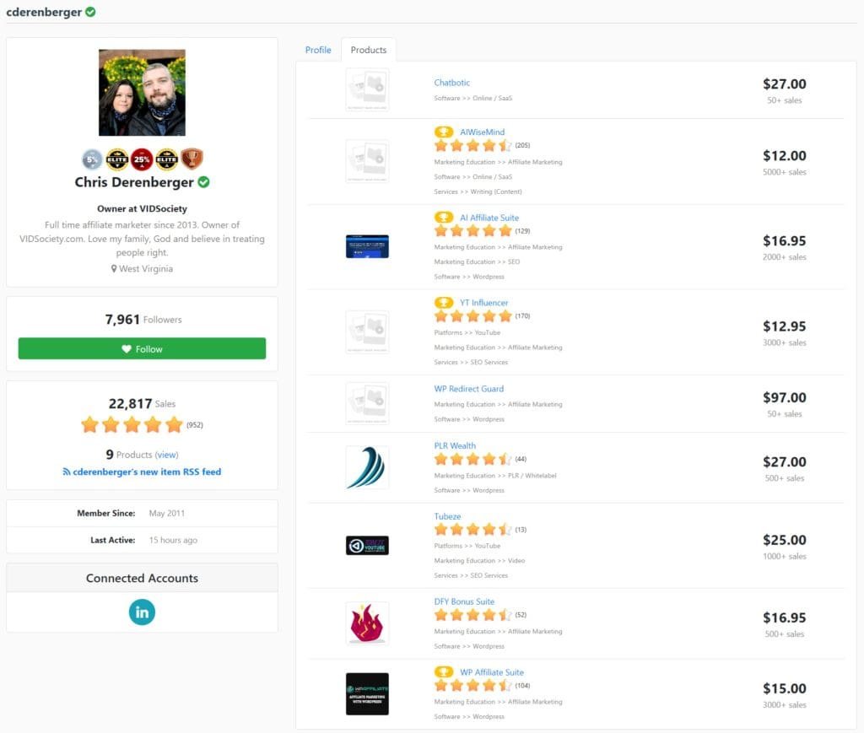864x733 pixels.
Task: Open the Chatbotic product link
Action: pos(452,82)
